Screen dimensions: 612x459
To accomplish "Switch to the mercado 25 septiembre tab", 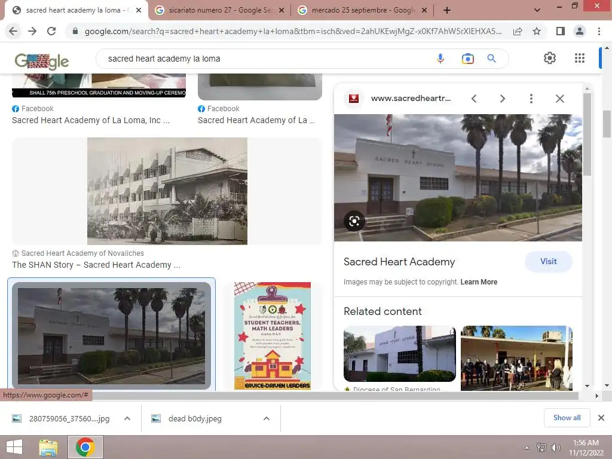I will tap(363, 11).
